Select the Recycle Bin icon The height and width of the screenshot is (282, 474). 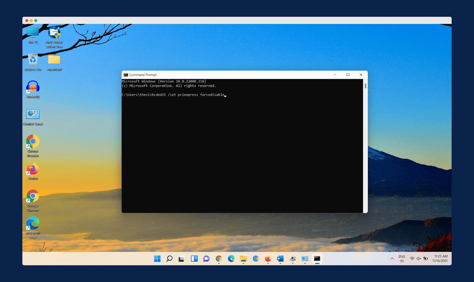tap(33, 60)
